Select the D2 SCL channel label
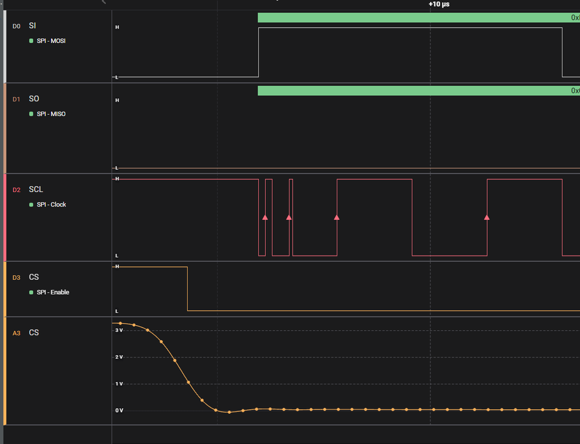 click(28, 189)
